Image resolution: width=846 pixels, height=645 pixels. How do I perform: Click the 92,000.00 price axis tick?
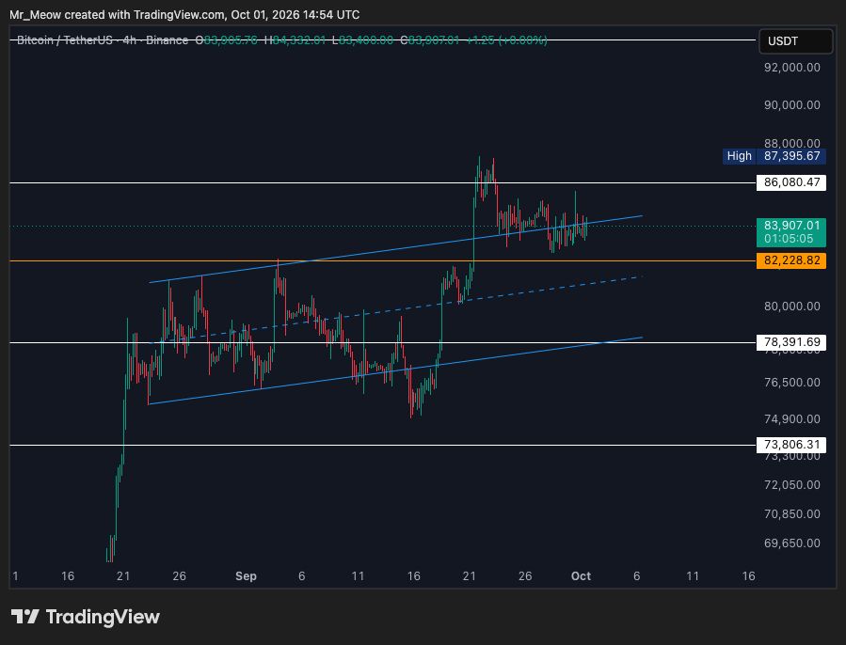[792, 68]
